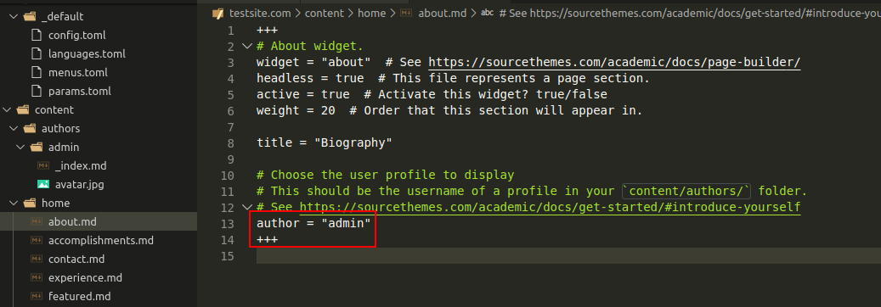The width and height of the screenshot is (881, 307).
Task: Click the abc symbol icon in breadcrumb
Action: 488,13
